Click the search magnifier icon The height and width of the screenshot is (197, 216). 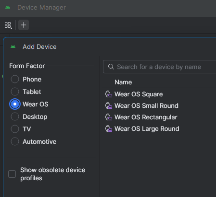111,67
